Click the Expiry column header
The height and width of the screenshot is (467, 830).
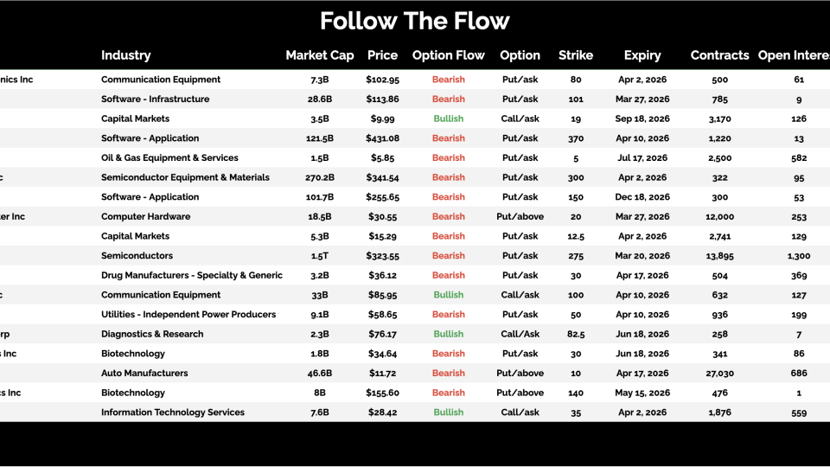point(642,55)
